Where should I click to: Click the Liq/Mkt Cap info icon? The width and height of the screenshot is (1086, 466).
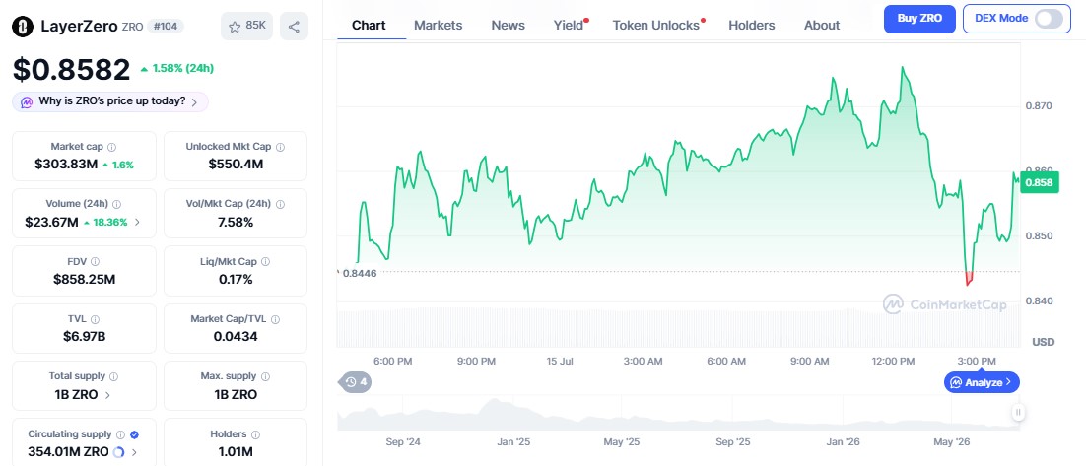click(266, 262)
